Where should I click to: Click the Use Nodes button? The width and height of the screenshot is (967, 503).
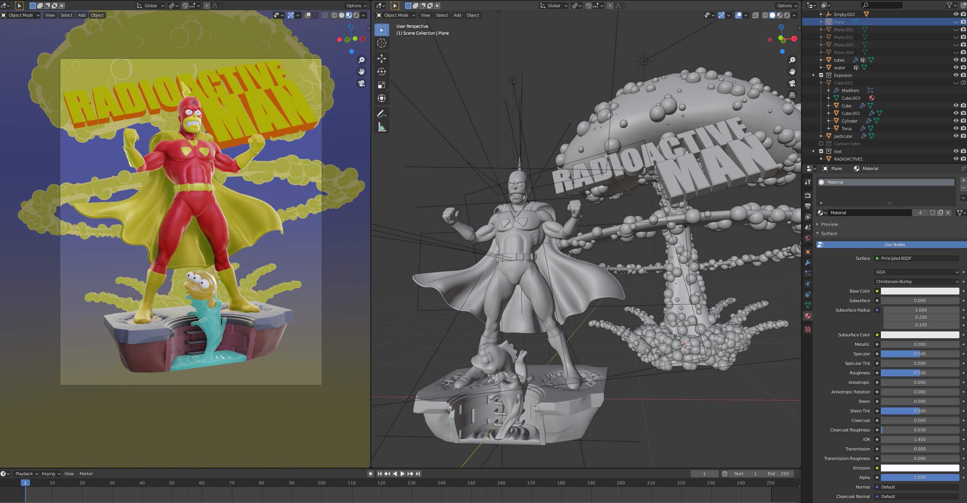tap(891, 245)
